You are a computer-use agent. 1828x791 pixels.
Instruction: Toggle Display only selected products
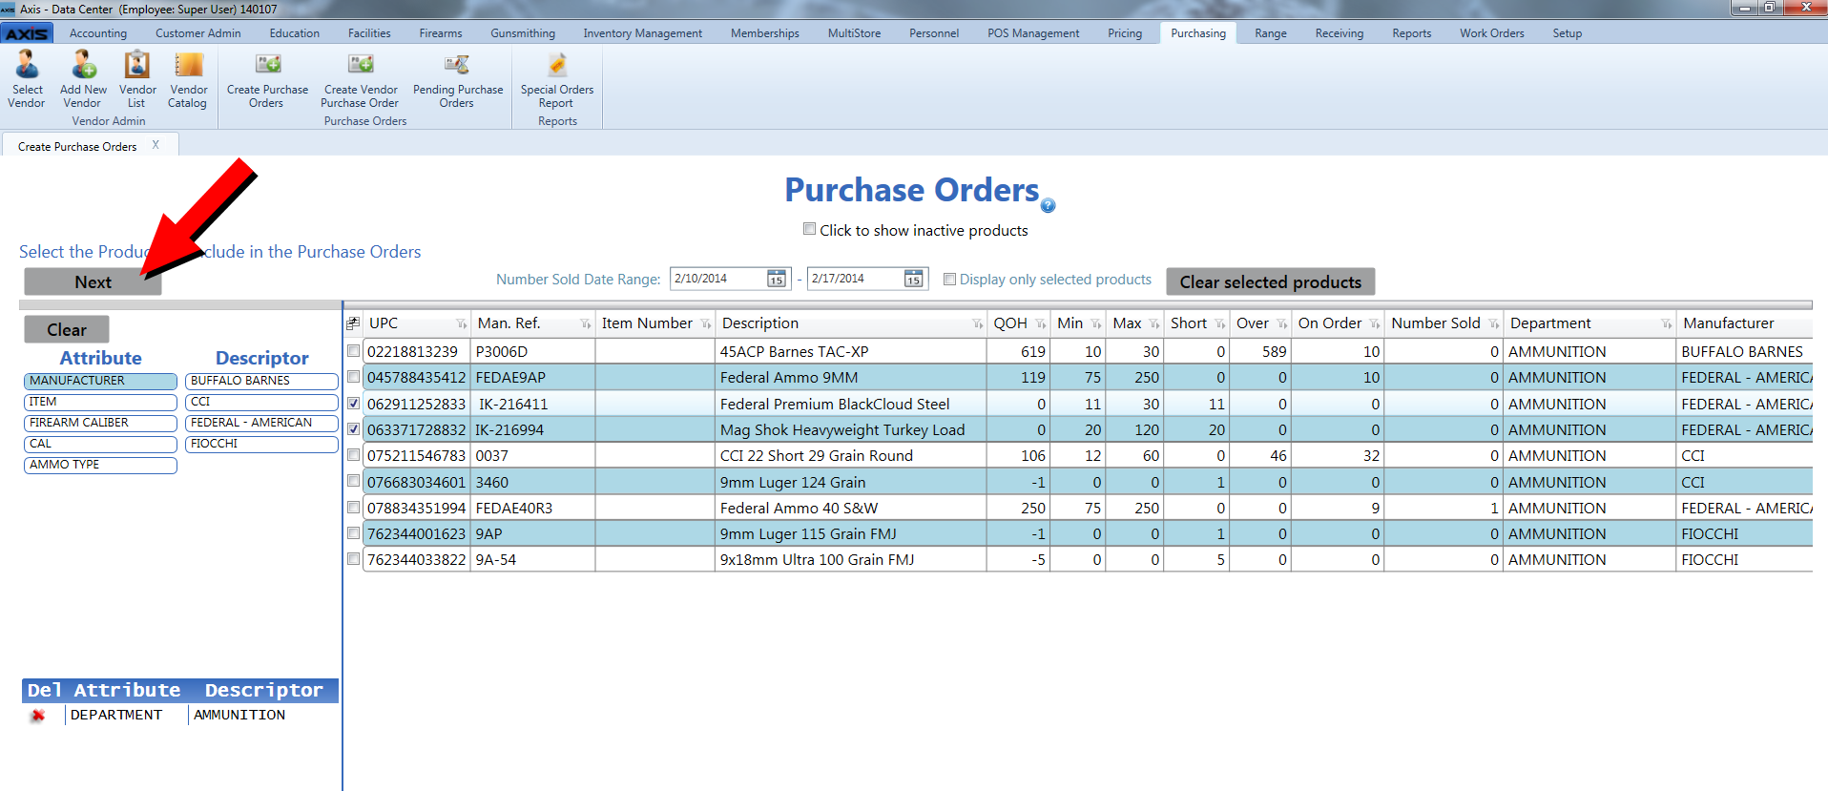coord(949,279)
